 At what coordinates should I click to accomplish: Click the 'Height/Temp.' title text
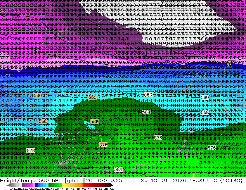[18, 181]
